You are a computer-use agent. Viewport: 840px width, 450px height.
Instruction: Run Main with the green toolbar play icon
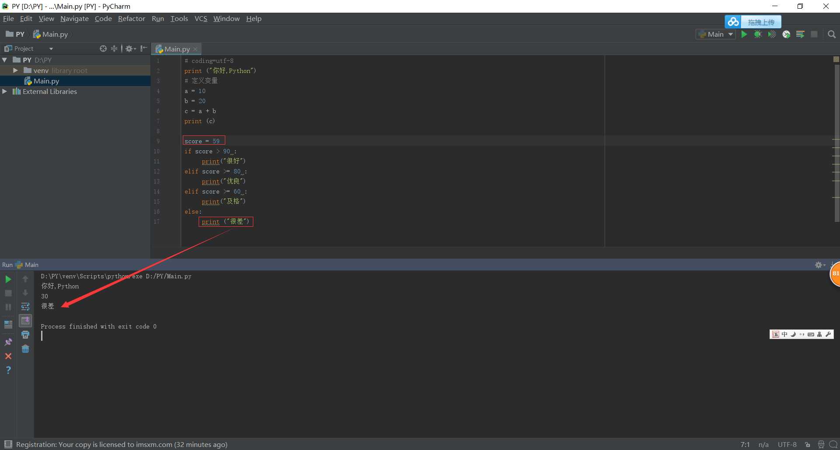coord(744,34)
